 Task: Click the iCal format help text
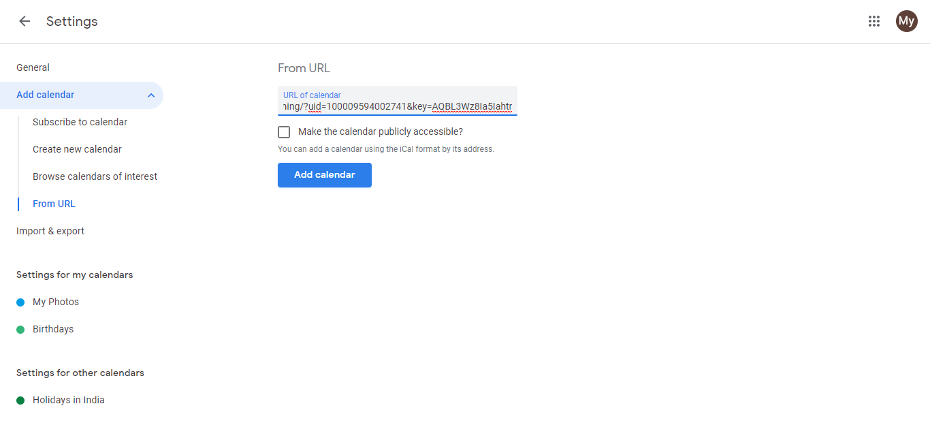pos(386,149)
